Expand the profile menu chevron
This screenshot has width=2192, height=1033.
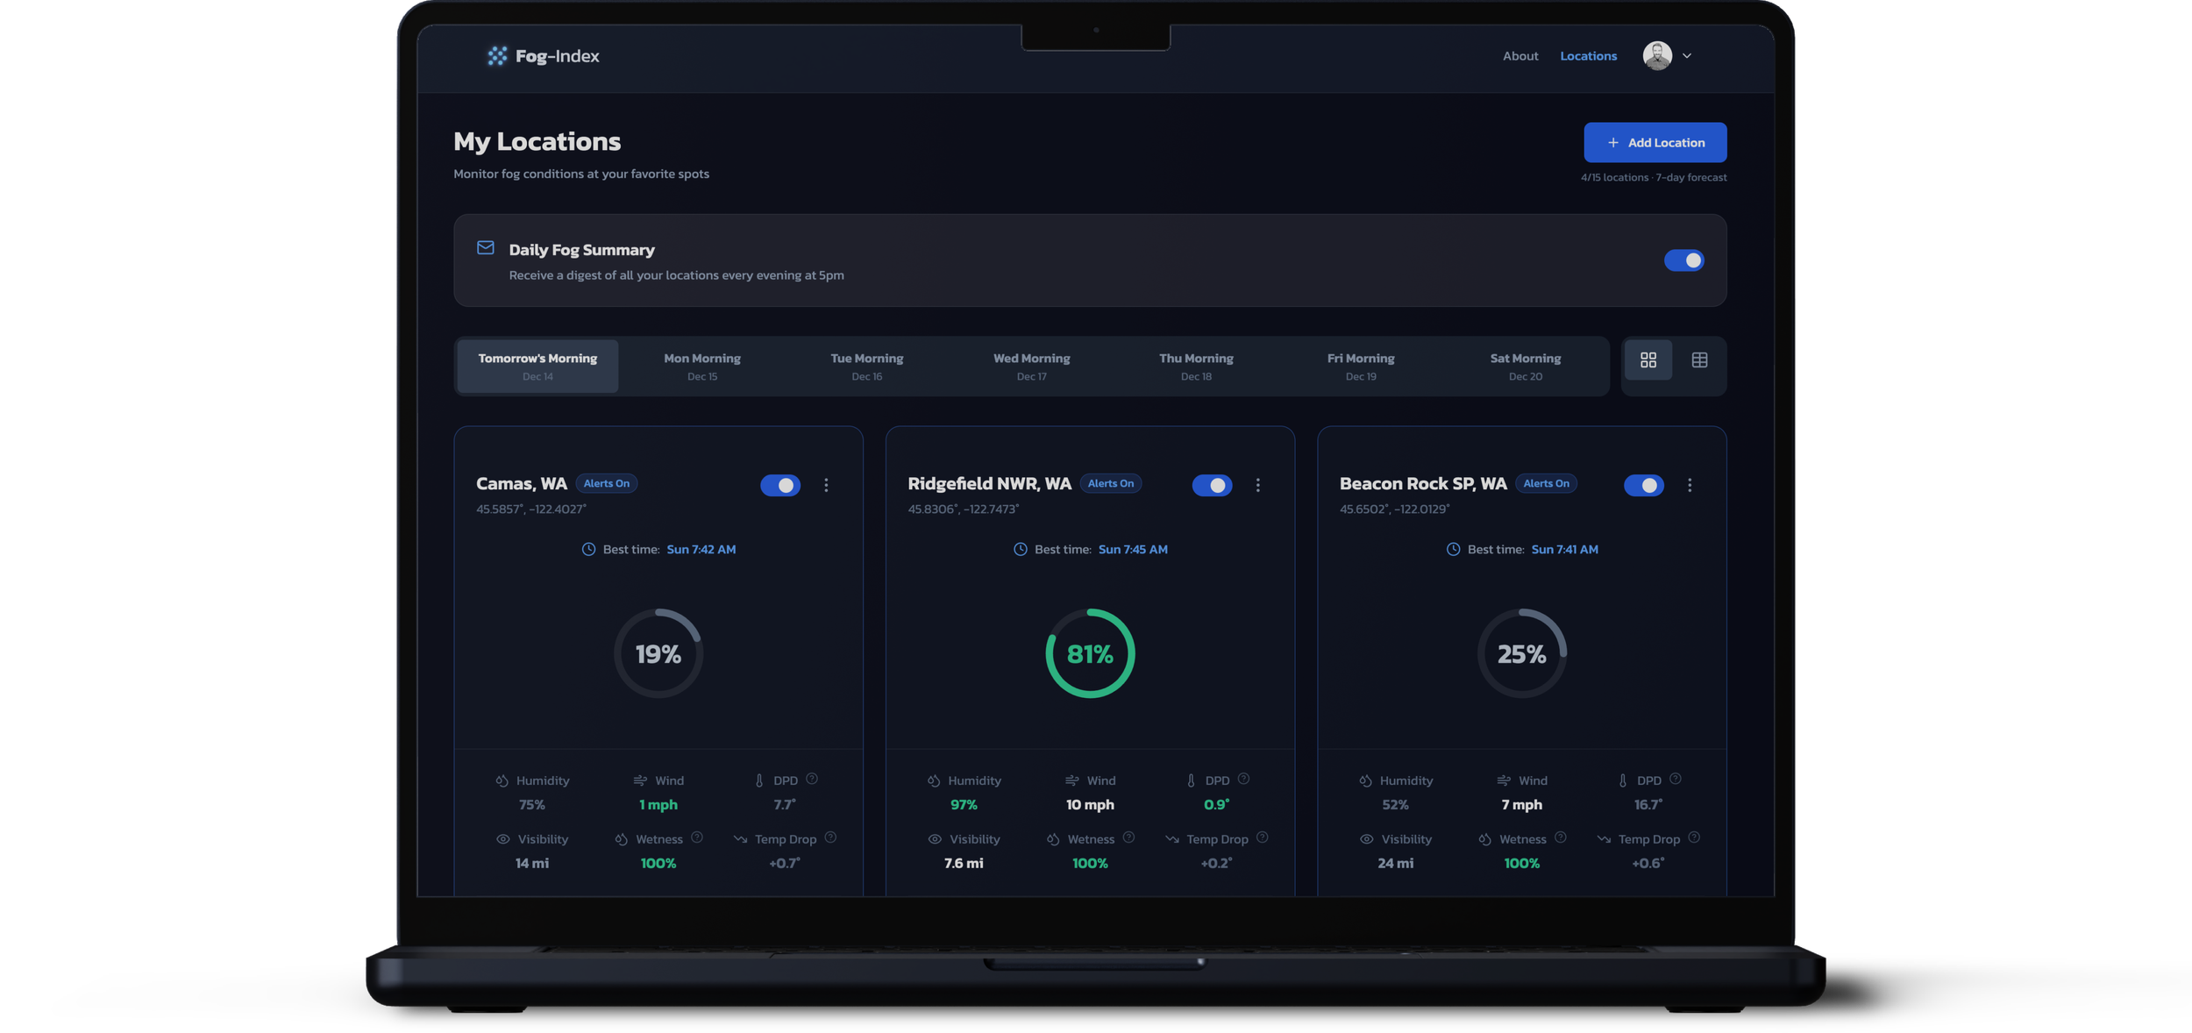[x=1687, y=56]
